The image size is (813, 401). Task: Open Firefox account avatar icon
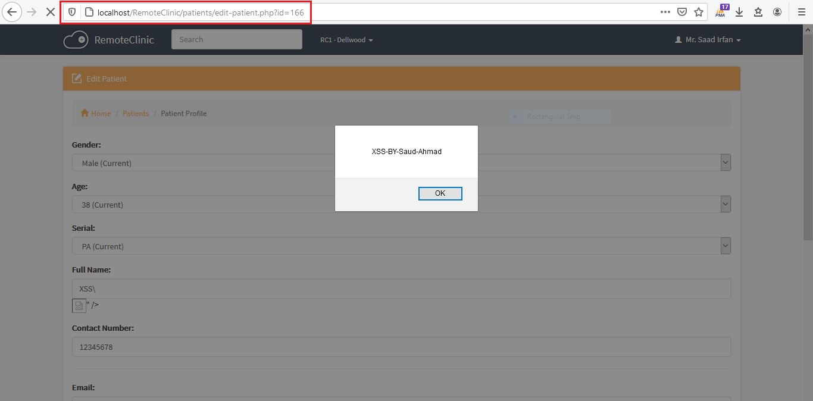(777, 12)
